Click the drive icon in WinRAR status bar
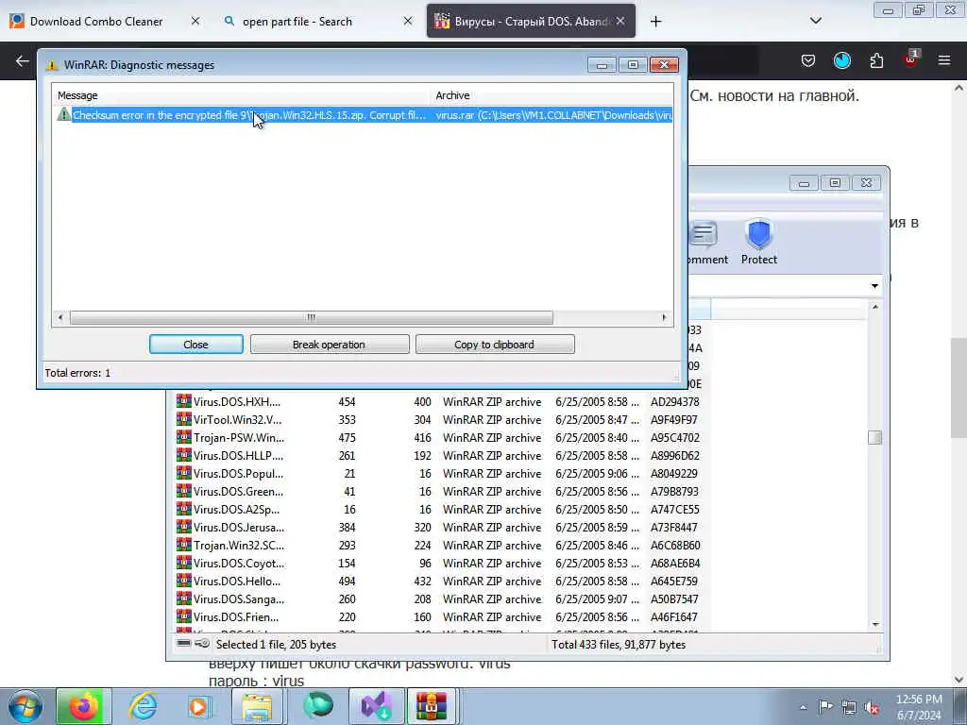Screen dimensions: 967x725 [184, 644]
